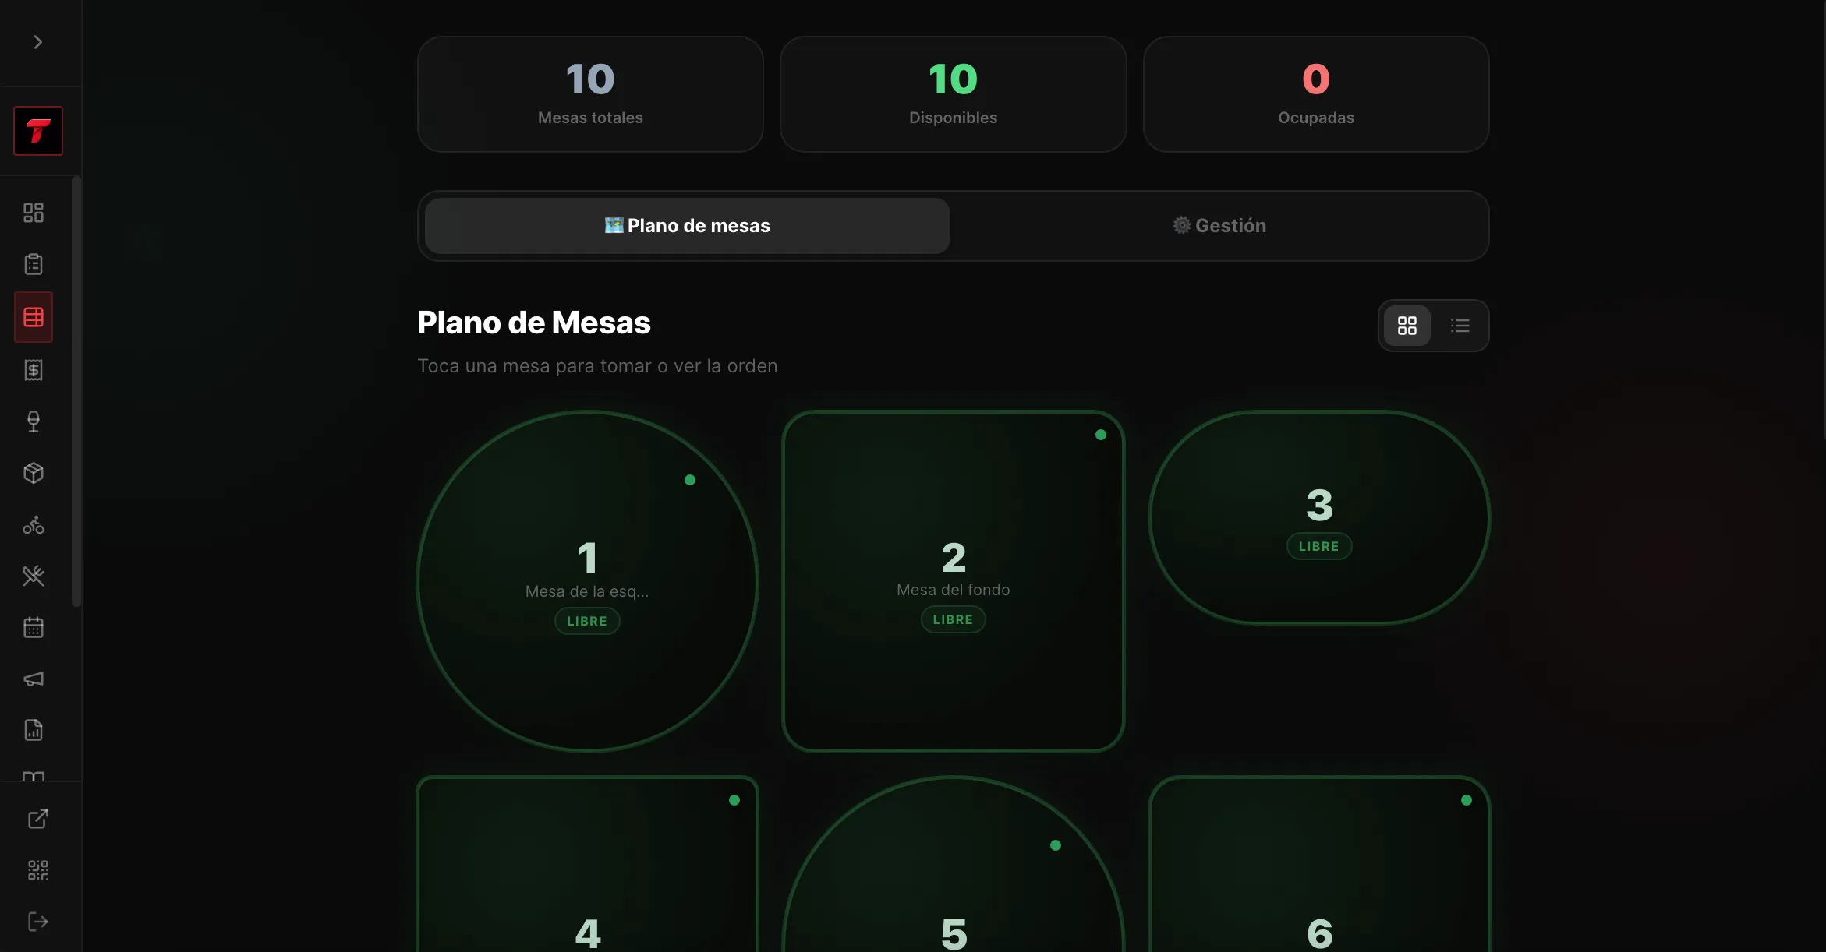The image size is (1826, 952).
Task: Click the Ocupadas stat card
Action: click(x=1316, y=94)
